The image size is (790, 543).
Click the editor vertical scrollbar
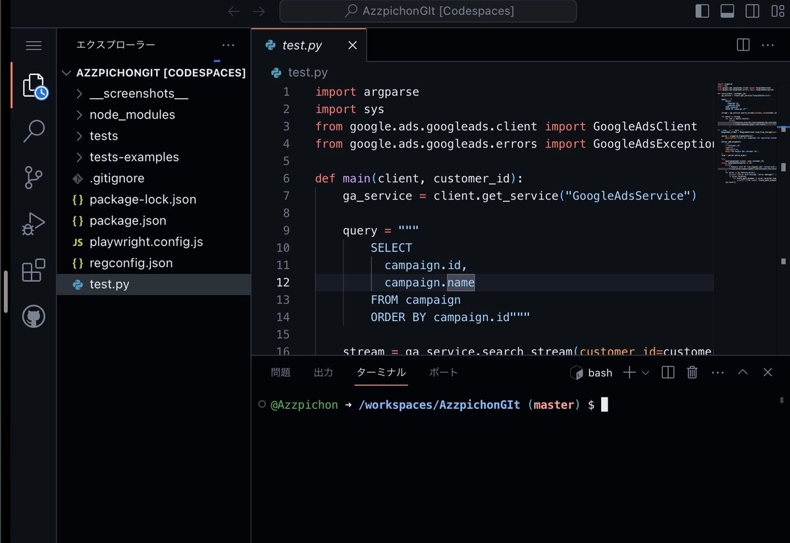pos(783,217)
